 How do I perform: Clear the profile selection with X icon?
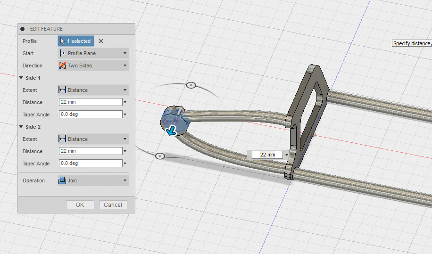pyautogui.click(x=101, y=41)
